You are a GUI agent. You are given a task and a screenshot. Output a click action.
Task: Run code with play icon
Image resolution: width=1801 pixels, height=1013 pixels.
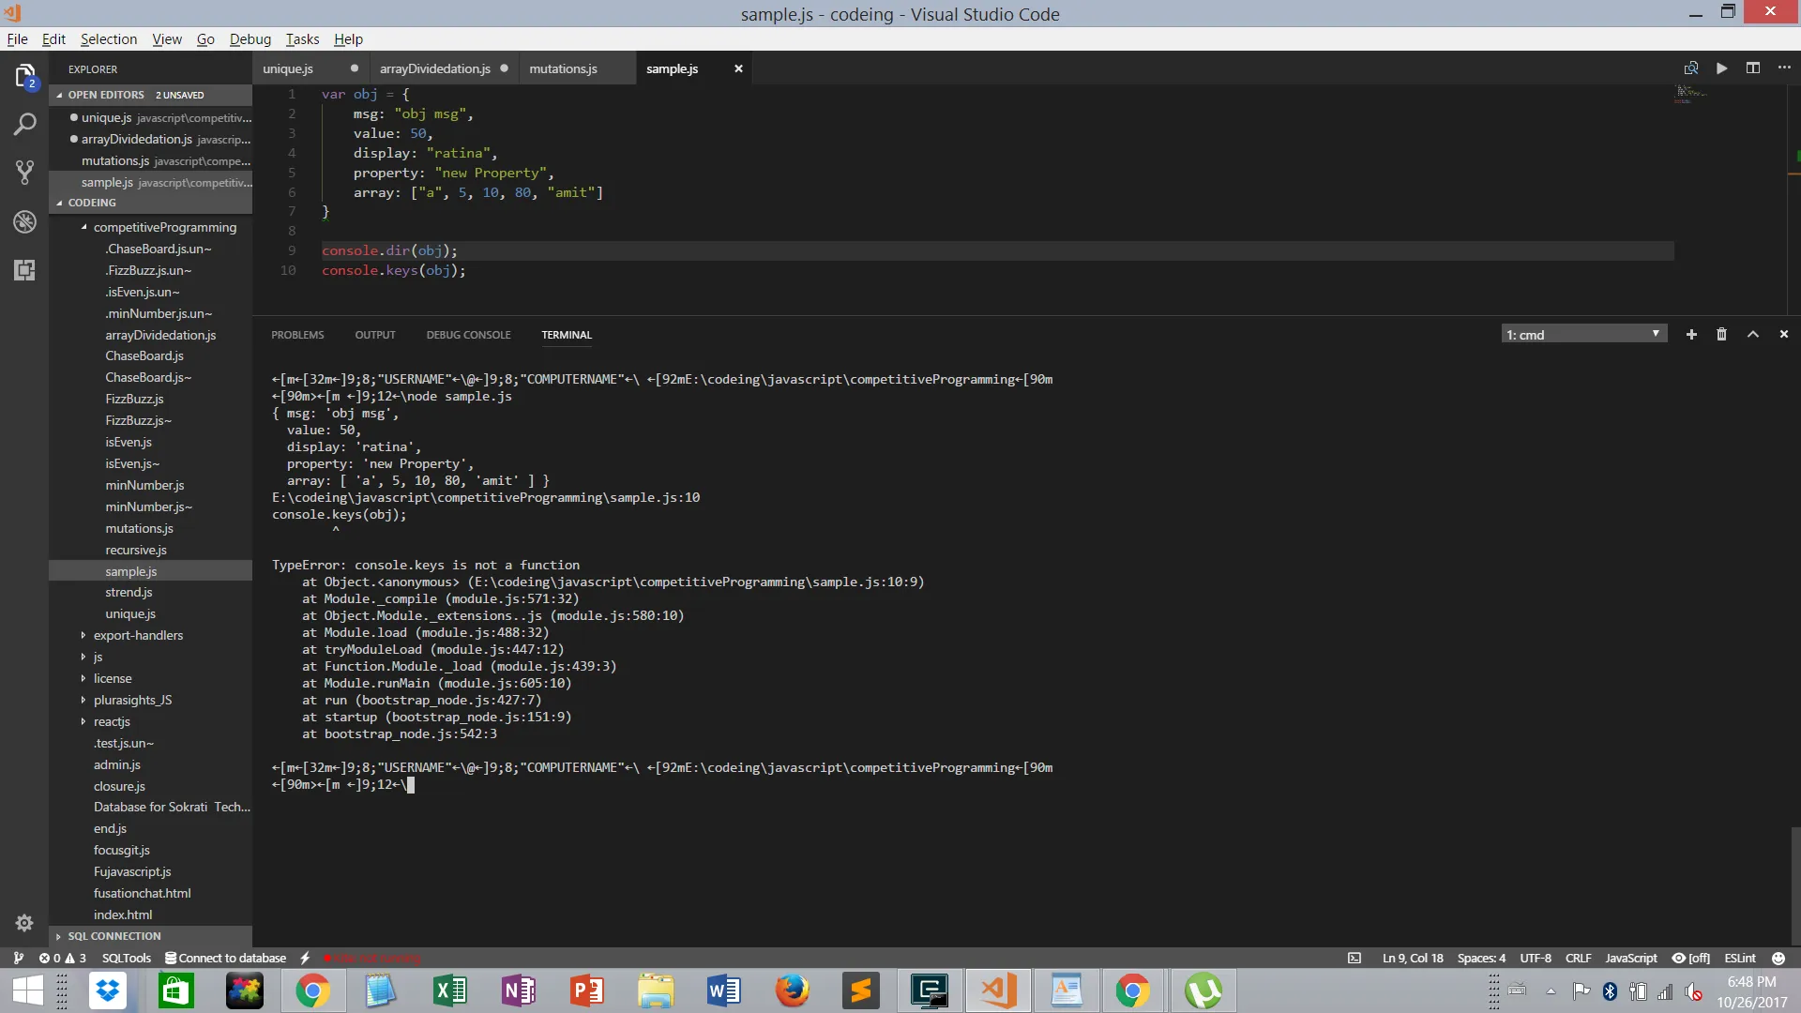[x=1721, y=68]
